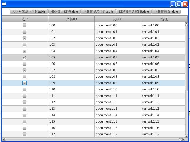Uncheck the checkbox for row 107
The height and width of the screenshot is (142, 190).
pyautogui.click(x=25, y=70)
